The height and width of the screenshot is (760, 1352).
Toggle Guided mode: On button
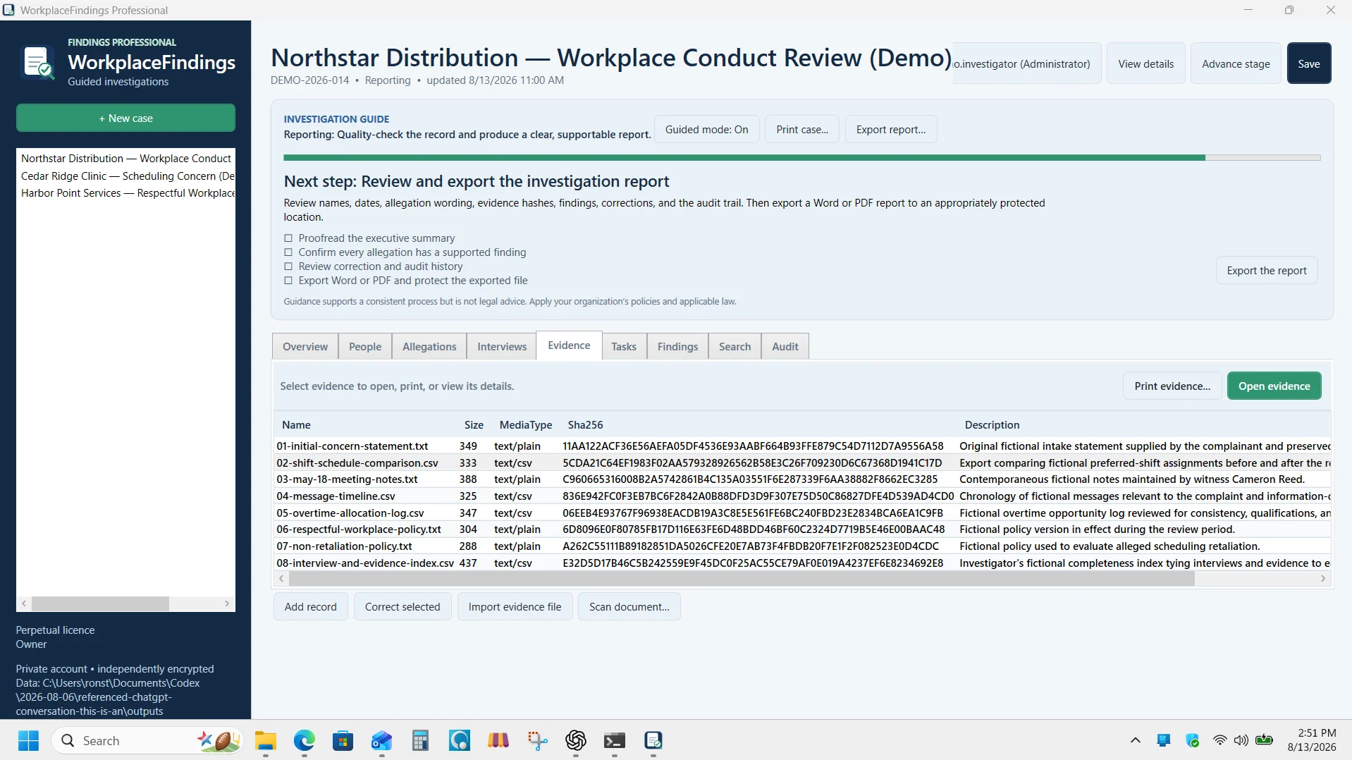pos(706,129)
